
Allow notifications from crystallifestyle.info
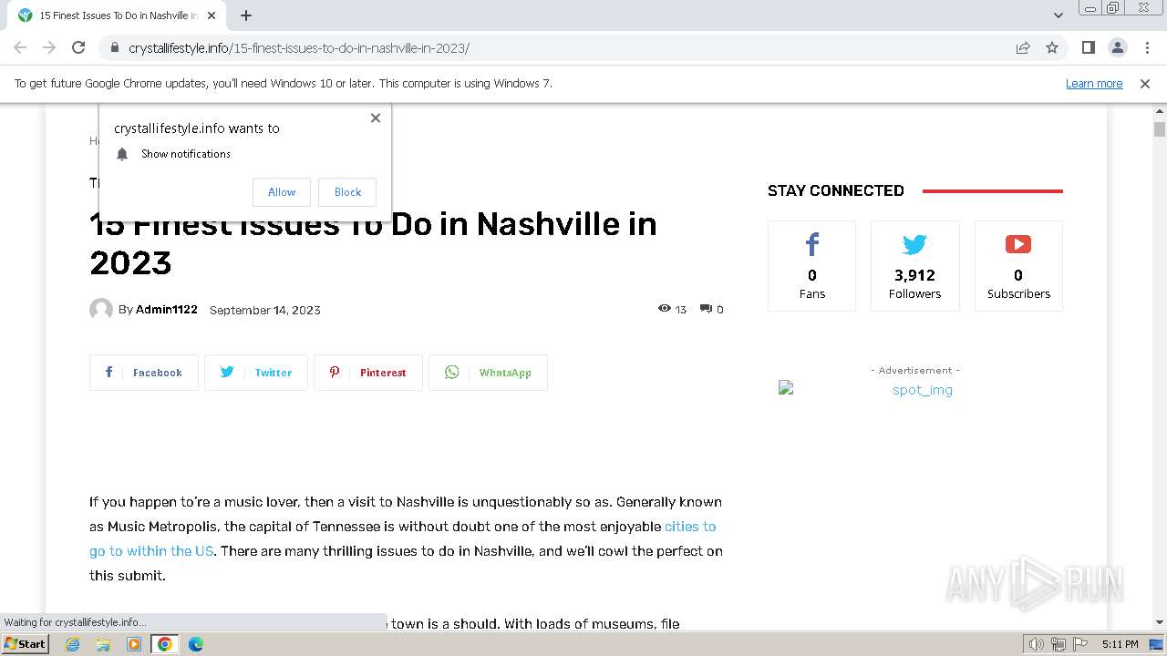click(282, 191)
